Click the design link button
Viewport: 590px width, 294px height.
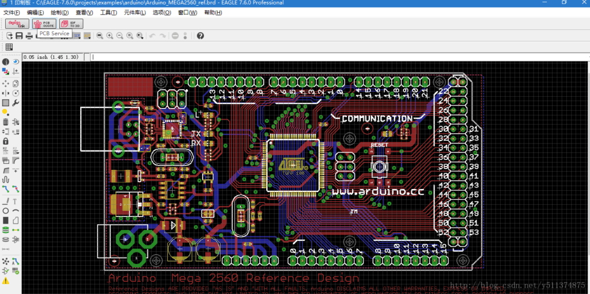pyautogui.click(x=16, y=24)
